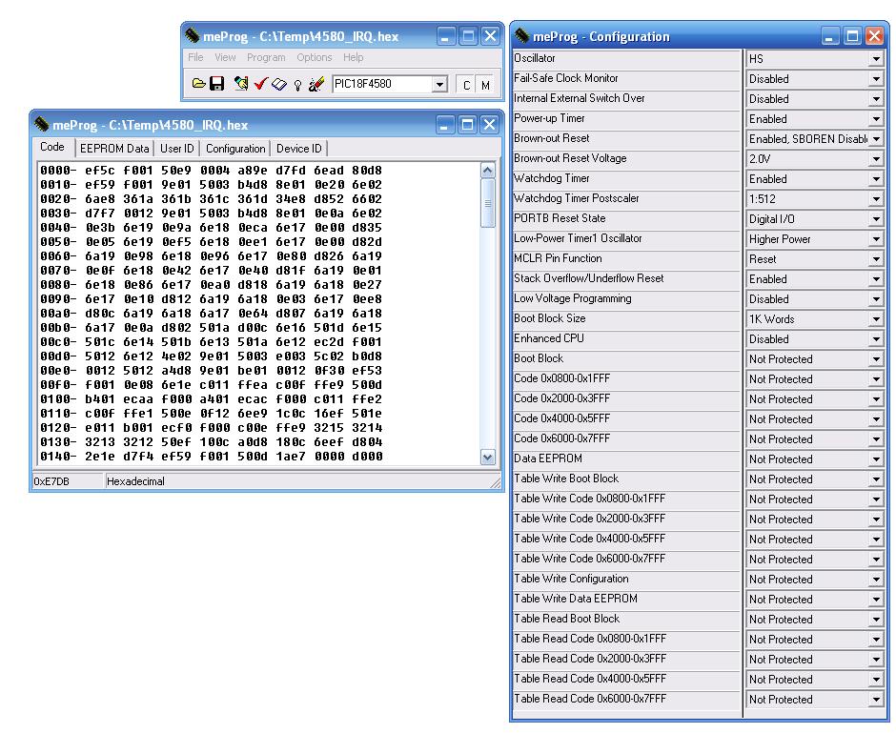This screenshot has width=896, height=733.
Task: Click the Hexadecimal status bar entry
Action: [x=135, y=481]
